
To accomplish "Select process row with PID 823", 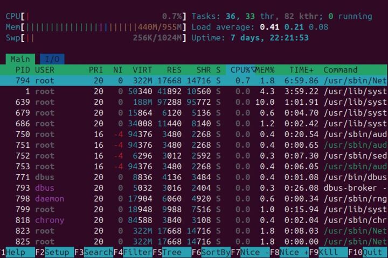I will (194, 231).
